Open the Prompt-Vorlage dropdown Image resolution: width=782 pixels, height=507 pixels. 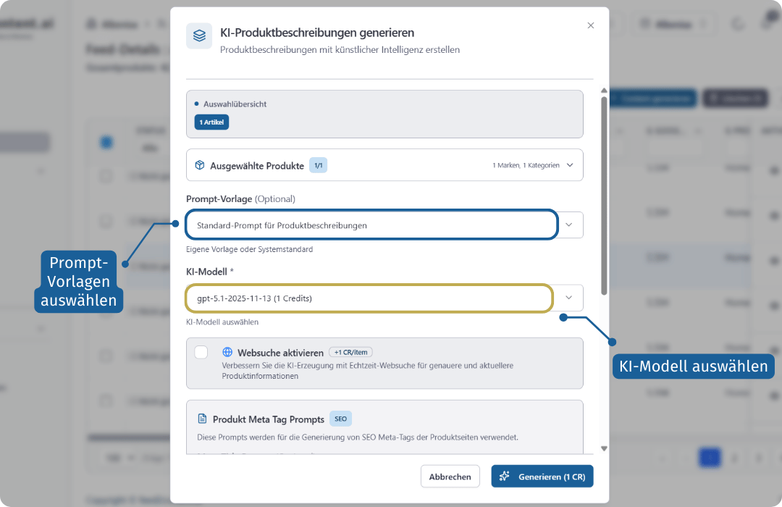[568, 225]
